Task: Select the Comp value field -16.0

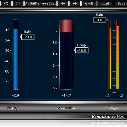Action: coord(82,50)
